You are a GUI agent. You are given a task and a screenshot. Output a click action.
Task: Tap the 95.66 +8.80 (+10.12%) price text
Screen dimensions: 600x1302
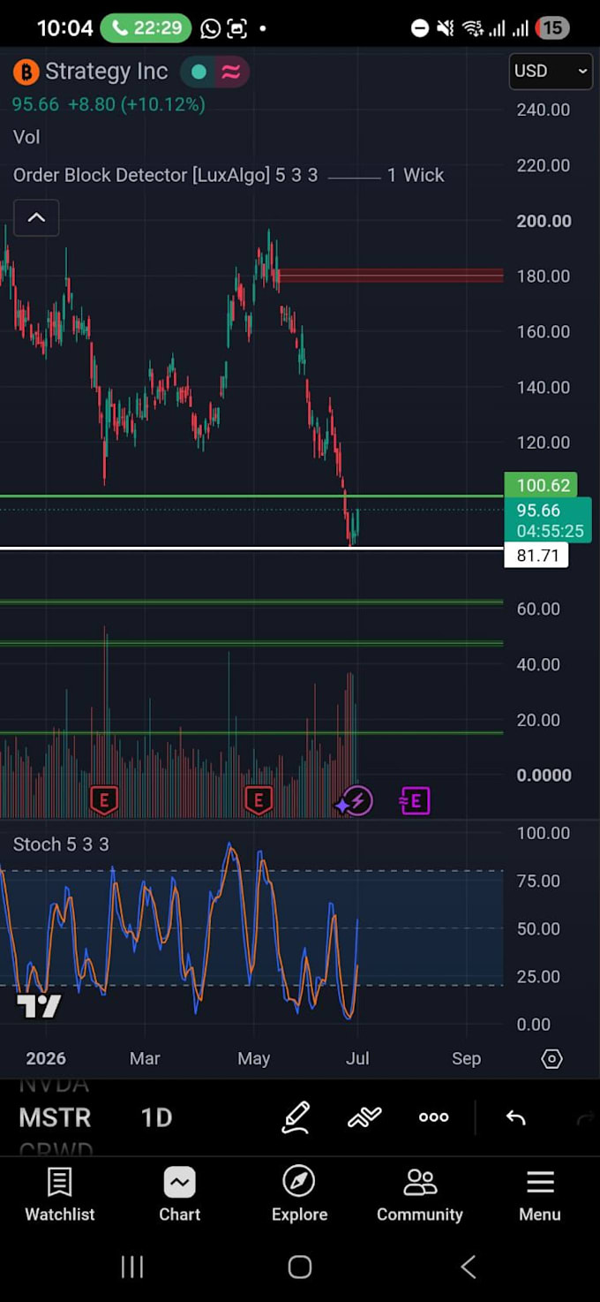pyautogui.click(x=109, y=104)
